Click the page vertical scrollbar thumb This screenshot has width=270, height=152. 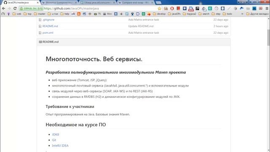[268, 38]
